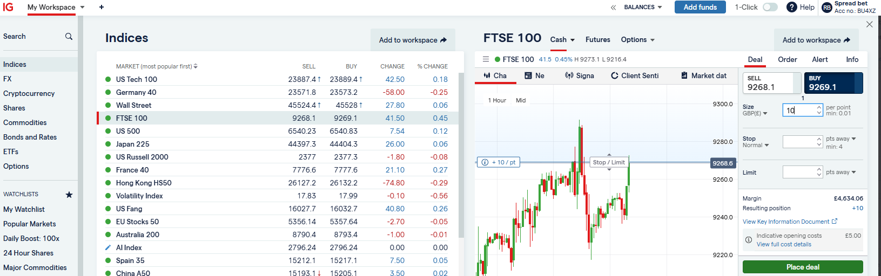The height and width of the screenshot is (276, 881).
Task: Switch to the Alert tab
Action: tap(820, 59)
